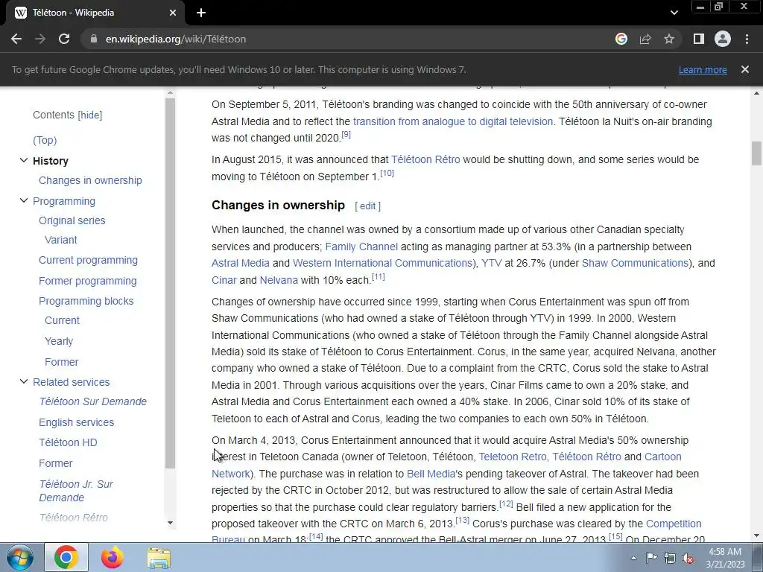Open Firefox from the taskbar

[113, 557]
